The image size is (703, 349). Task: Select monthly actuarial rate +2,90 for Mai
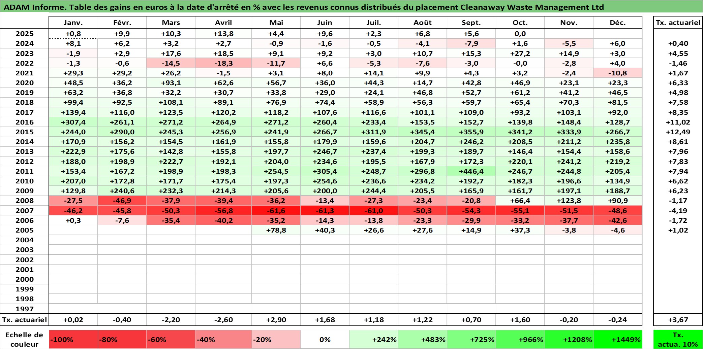click(276, 320)
